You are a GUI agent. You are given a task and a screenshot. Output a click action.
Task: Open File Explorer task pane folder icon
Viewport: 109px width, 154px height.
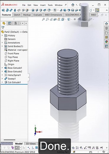point(106,33)
